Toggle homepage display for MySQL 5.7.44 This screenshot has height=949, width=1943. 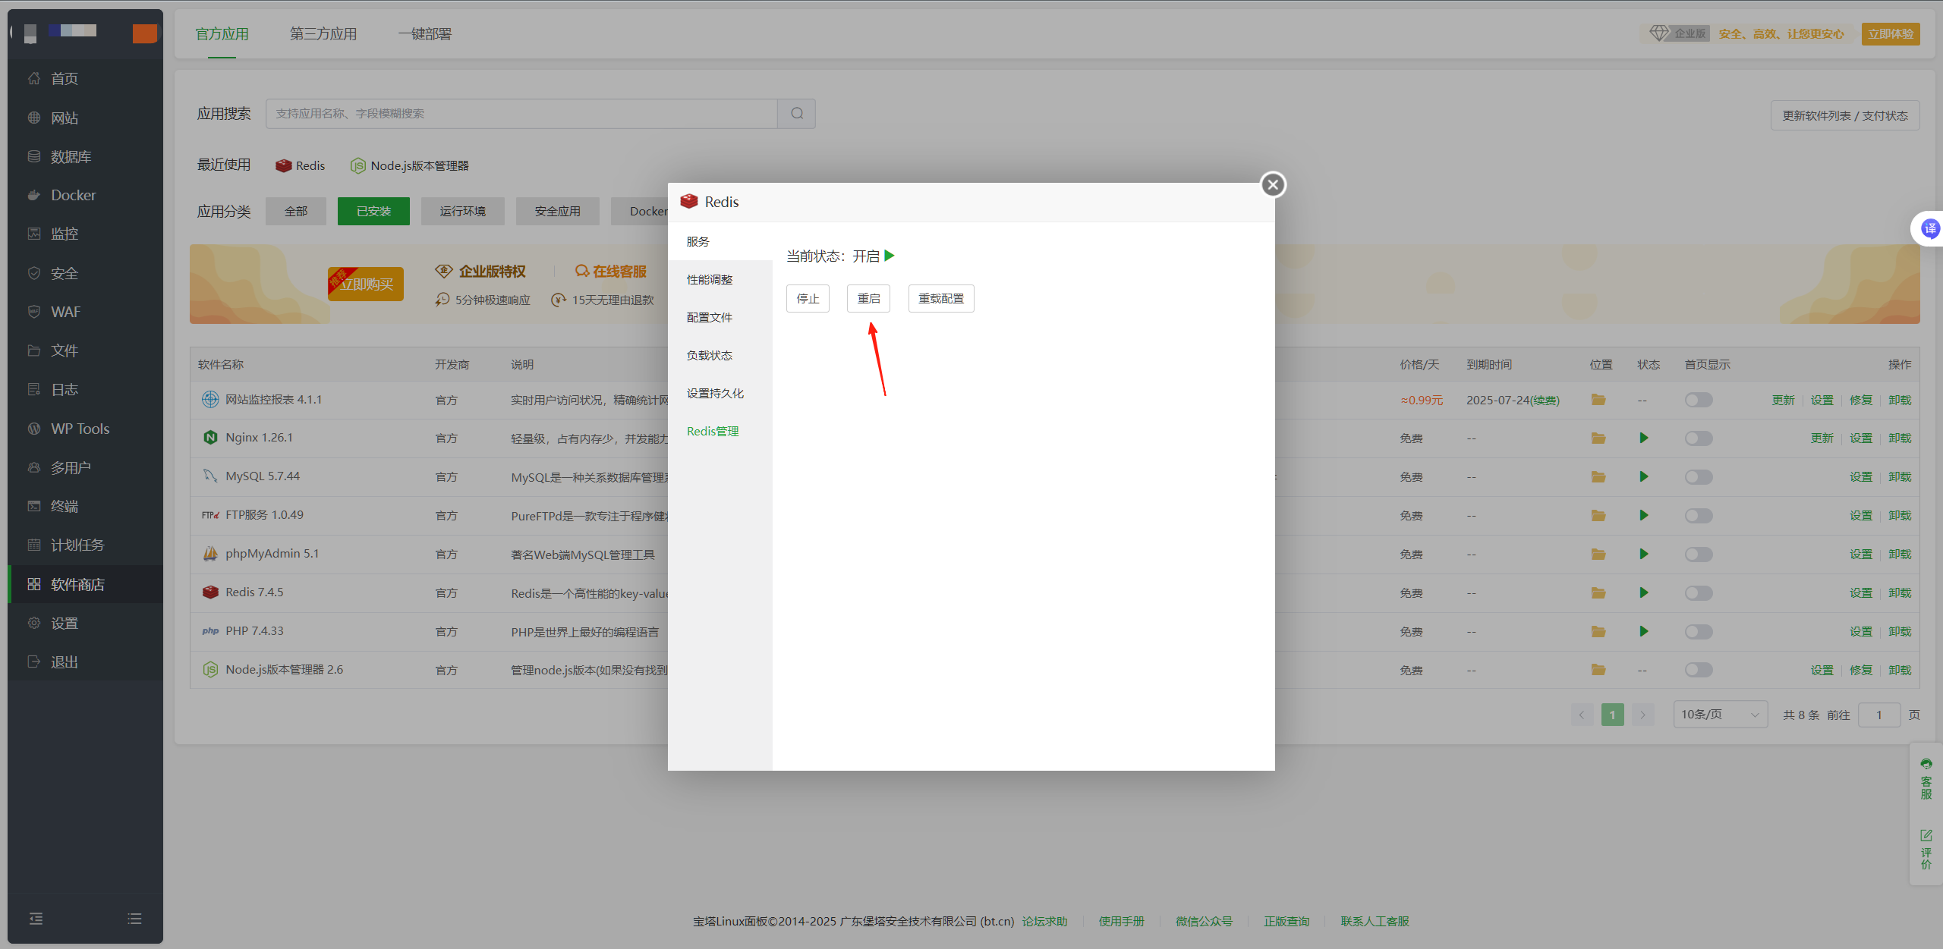[1699, 476]
